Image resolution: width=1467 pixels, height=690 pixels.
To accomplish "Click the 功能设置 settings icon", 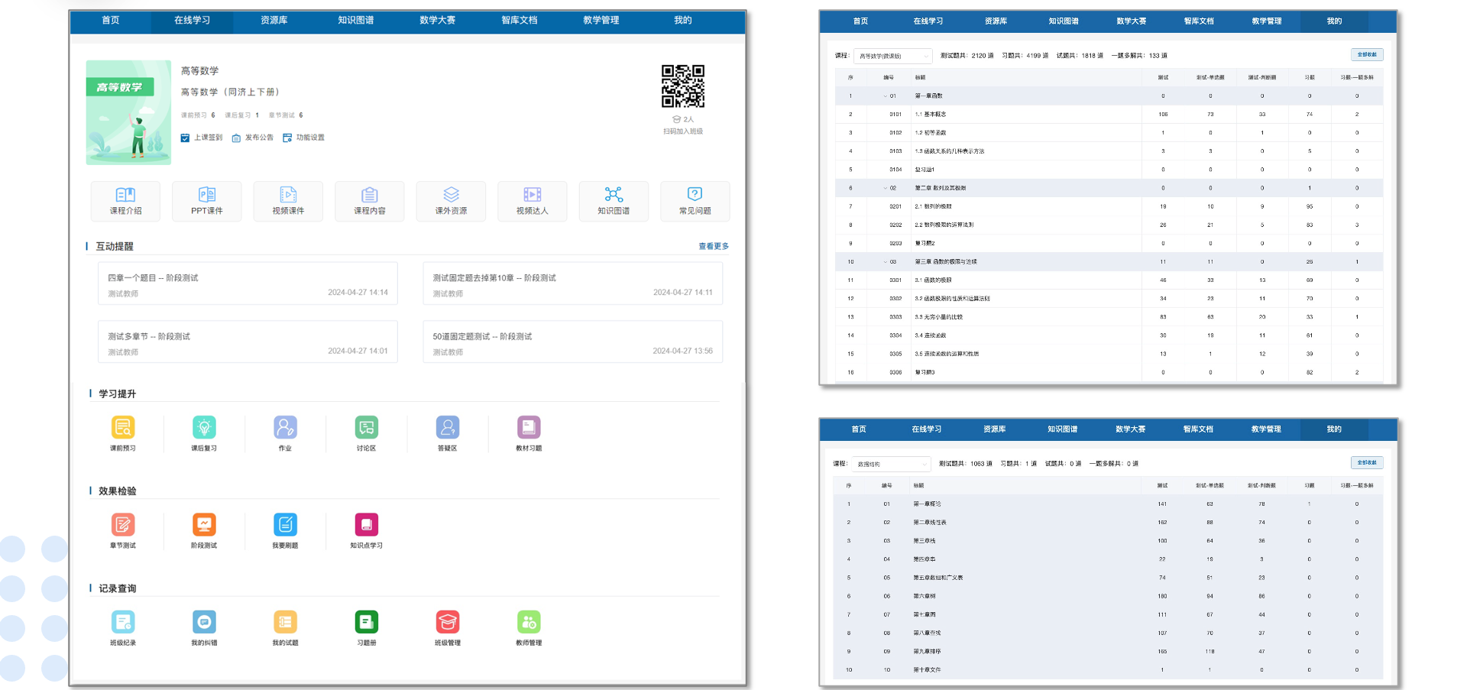I will [287, 138].
